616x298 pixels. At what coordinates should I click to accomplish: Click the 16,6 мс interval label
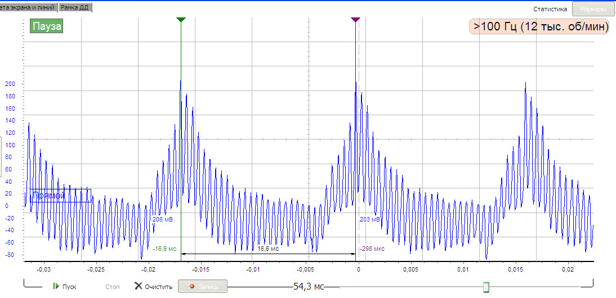point(268,249)
